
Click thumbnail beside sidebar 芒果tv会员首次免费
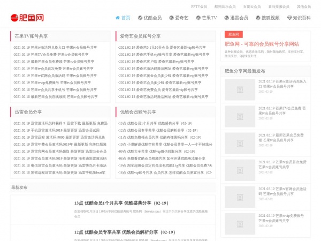click(240, 170)
